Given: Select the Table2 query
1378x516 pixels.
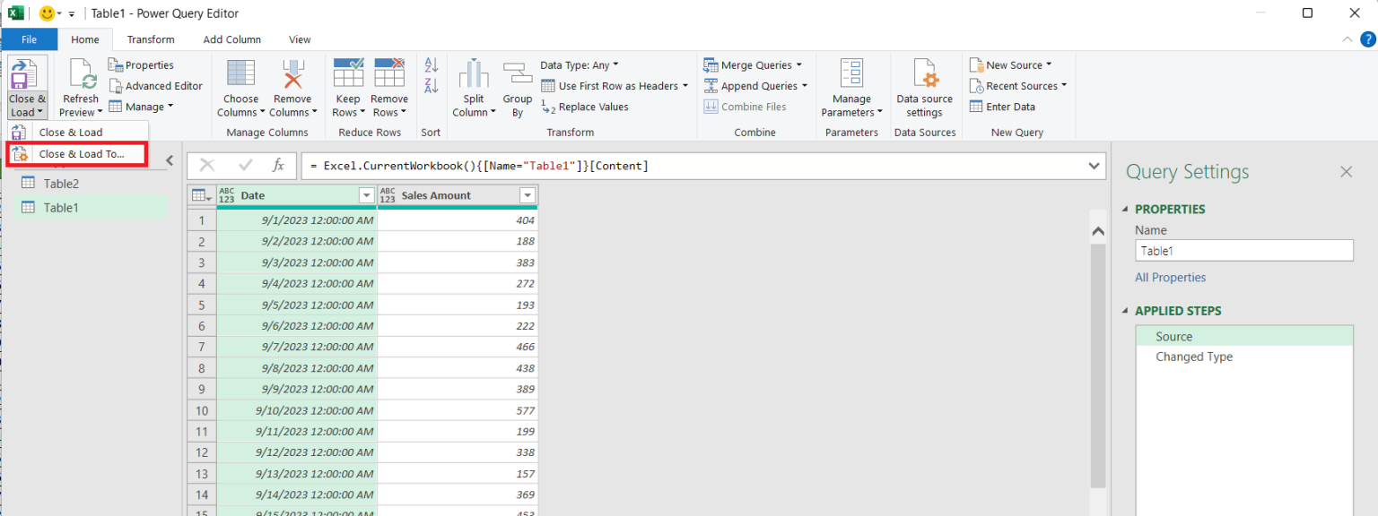Looking at the screenshot, I should pos(61,183).
